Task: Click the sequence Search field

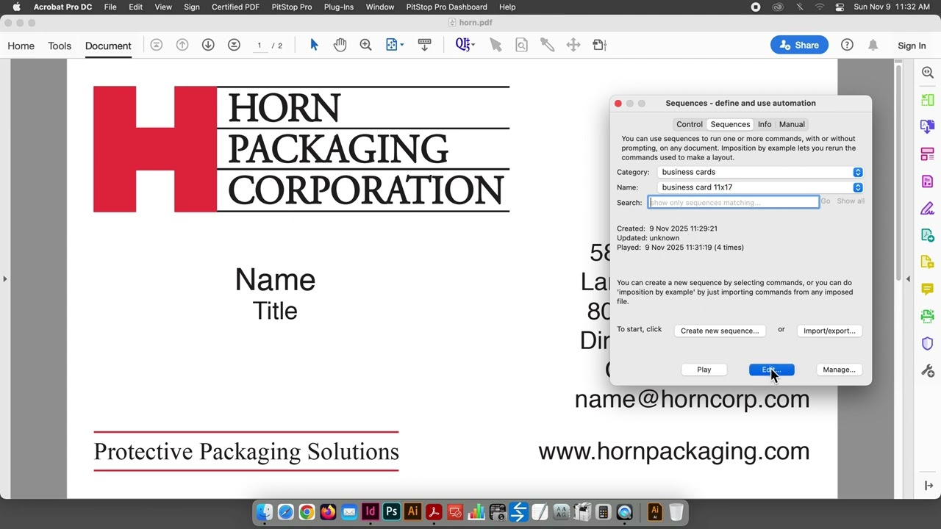Action: 733,202
